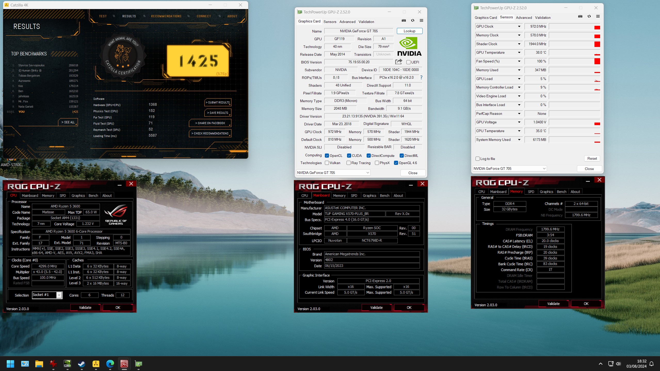Expand Fan Speed (%) sensor dropdown
The width and height of the screenshot is (660, 371).
pos(519,61)
